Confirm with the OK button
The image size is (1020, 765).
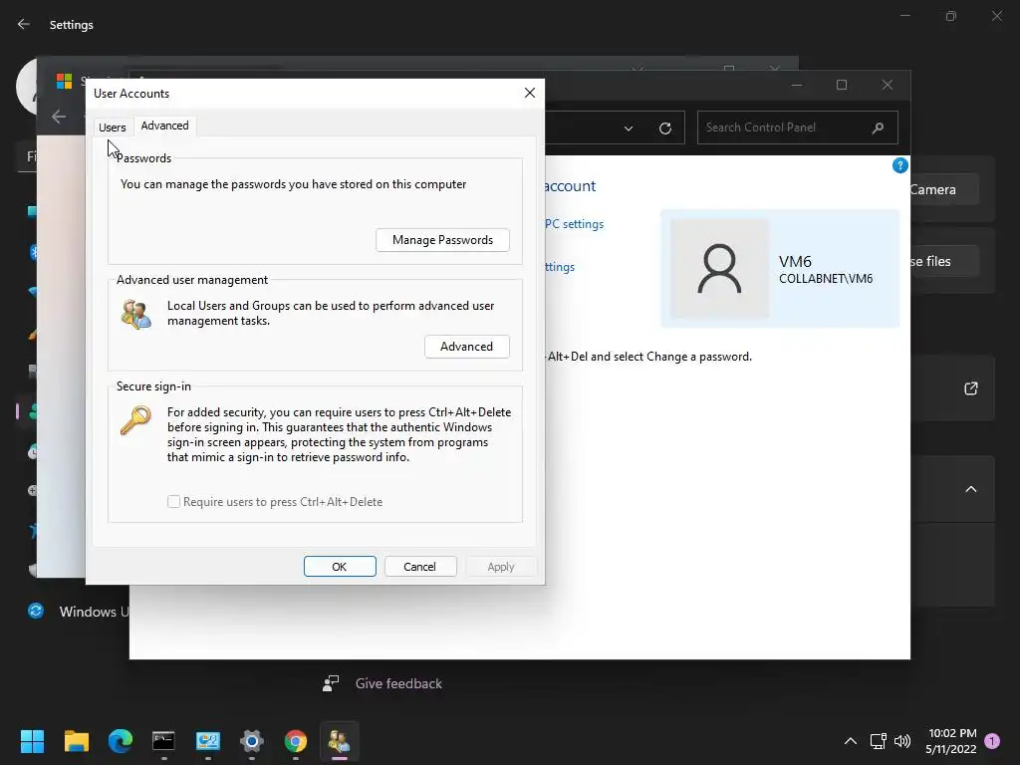(340, 567)
